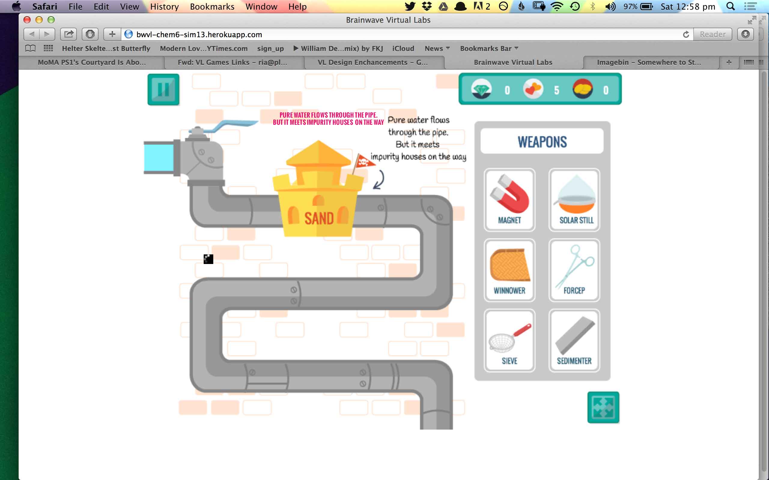Open the Helter Skelte...st Butterfly bookmark
Screen dimensions: 769x480
tap(106, 49)
